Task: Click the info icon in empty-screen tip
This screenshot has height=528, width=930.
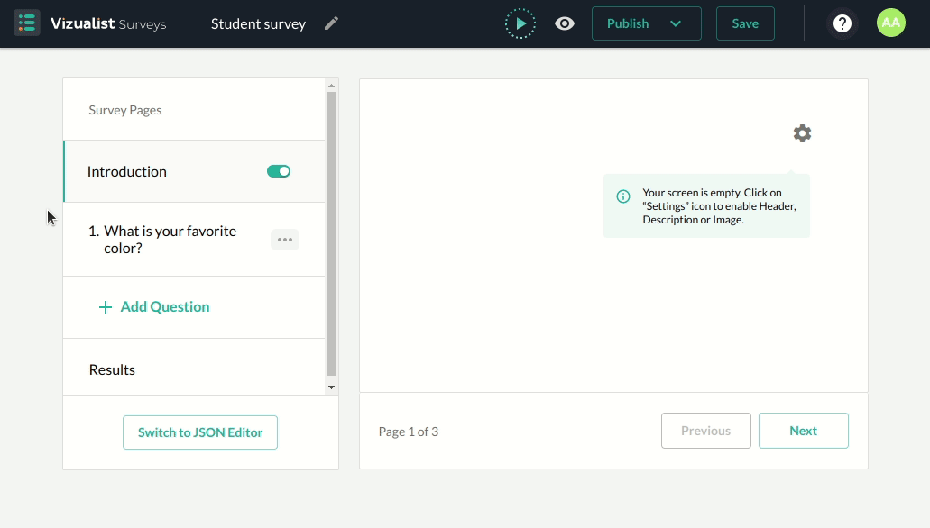Action: pyautogui.click(x=623, y=196)
